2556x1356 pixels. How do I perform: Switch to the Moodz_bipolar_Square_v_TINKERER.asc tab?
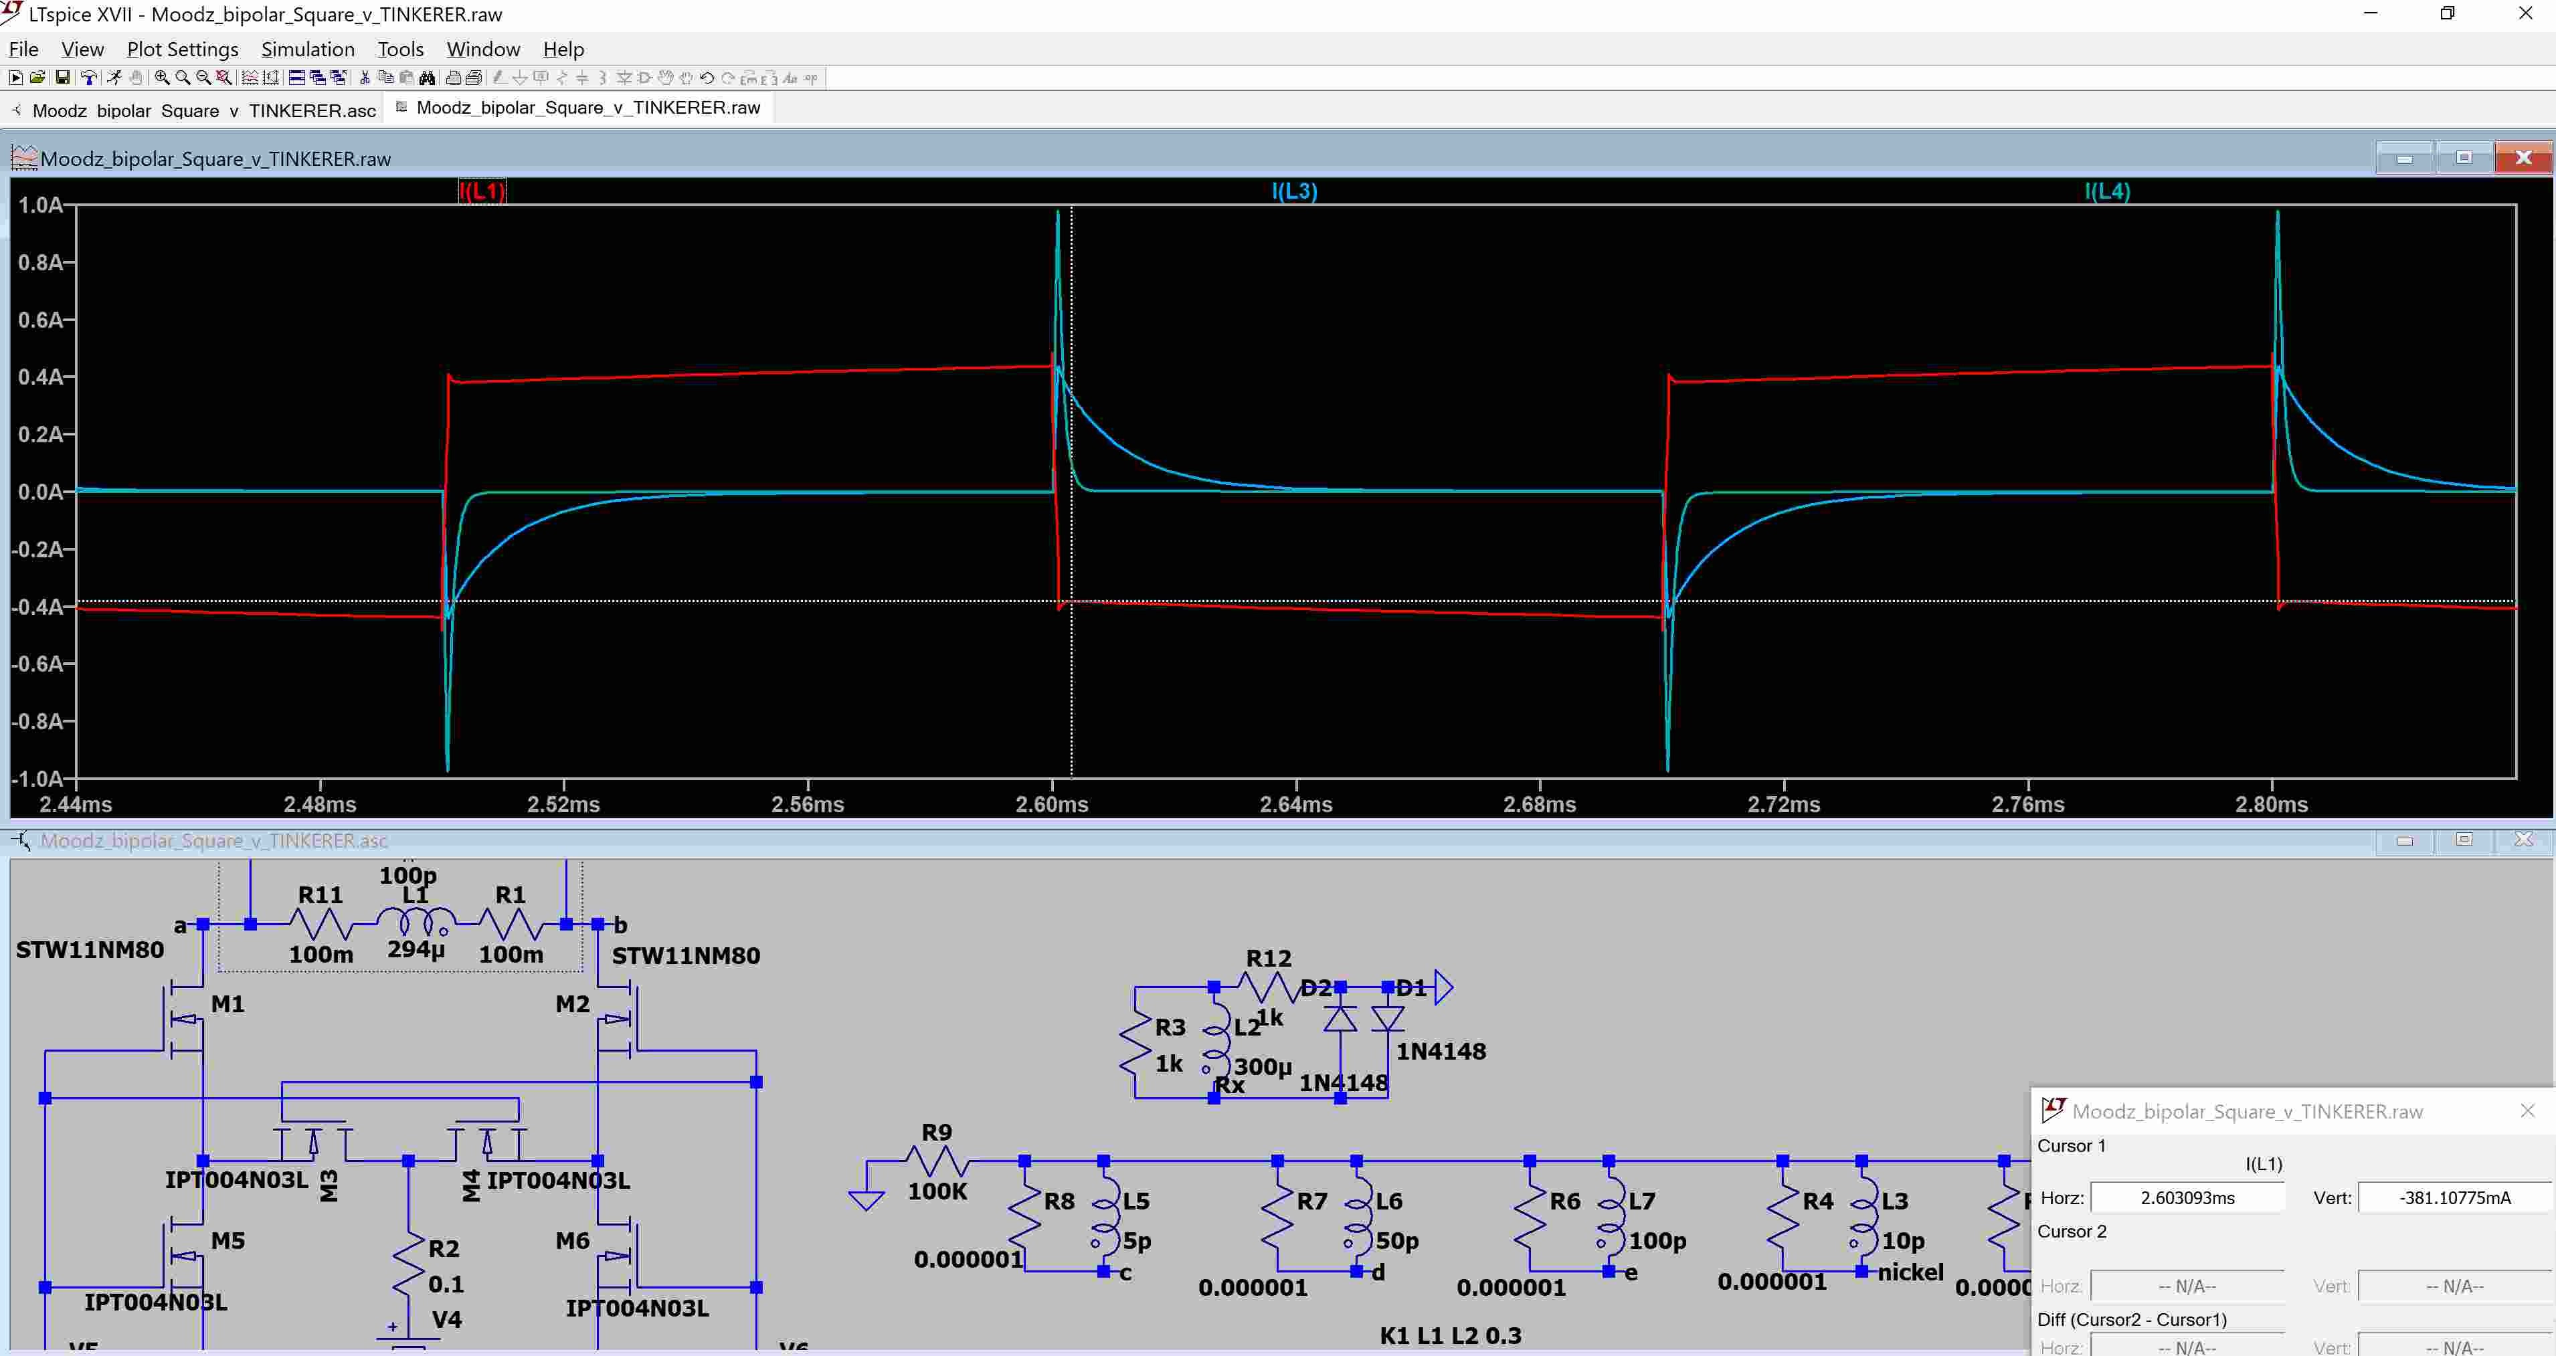click(x=203, y=110)
